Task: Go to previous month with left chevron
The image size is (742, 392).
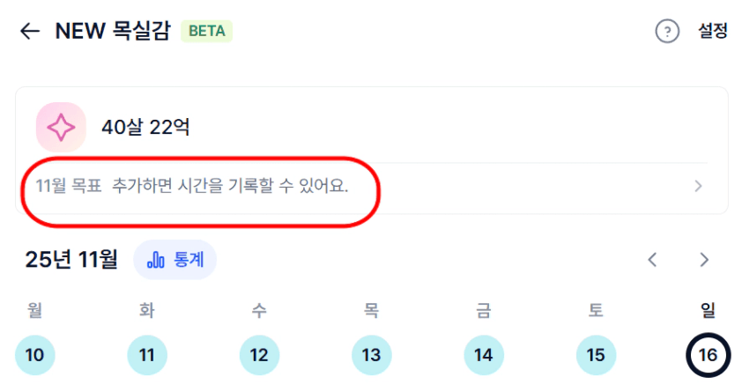Action: pyautogui.click(x=652, y=260)
